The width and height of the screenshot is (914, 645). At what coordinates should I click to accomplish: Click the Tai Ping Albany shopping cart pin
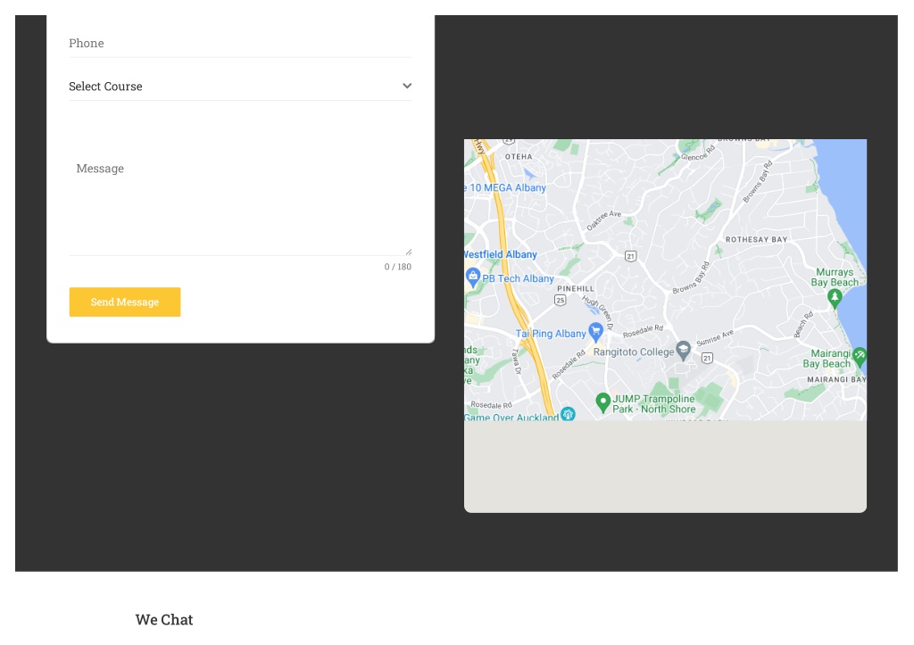(595, 332)
